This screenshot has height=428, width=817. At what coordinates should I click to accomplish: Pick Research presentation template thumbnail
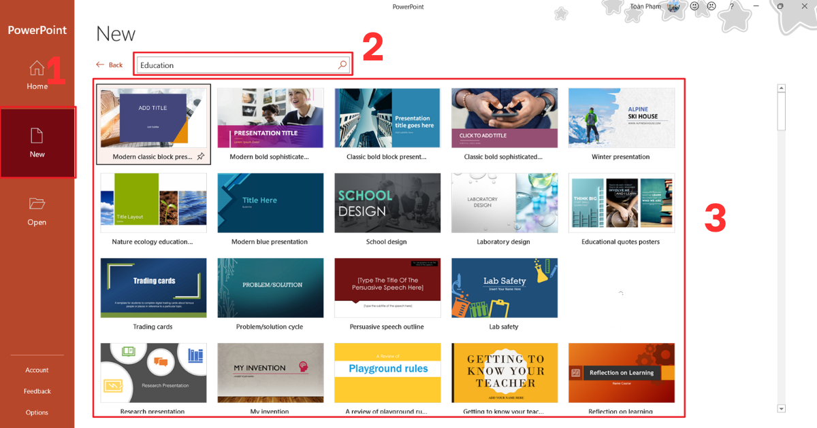tap(153, 373)
